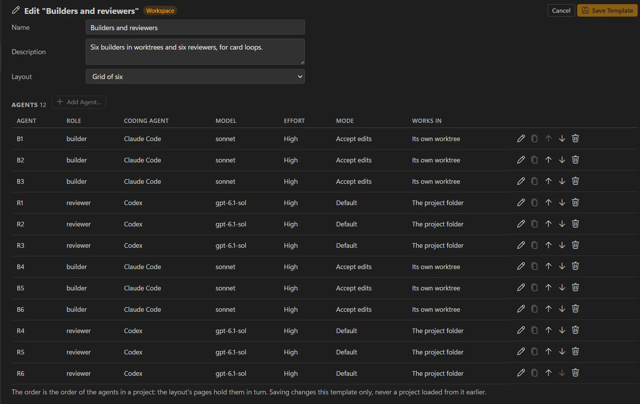
Task: Select the B1 agent row name
Action: point(20,139)
